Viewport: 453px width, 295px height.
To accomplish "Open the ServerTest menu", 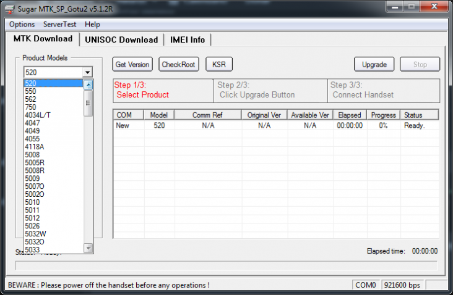I will click(59, 25).
